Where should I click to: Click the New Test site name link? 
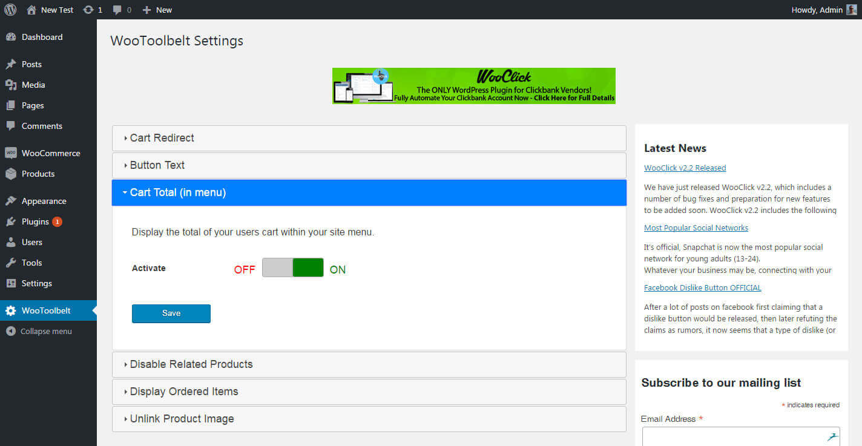[57, 10]
